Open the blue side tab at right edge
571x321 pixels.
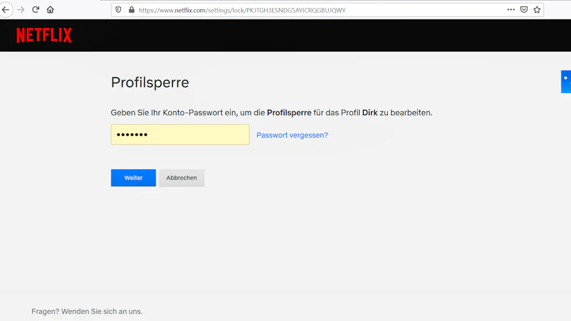point(566,82)
